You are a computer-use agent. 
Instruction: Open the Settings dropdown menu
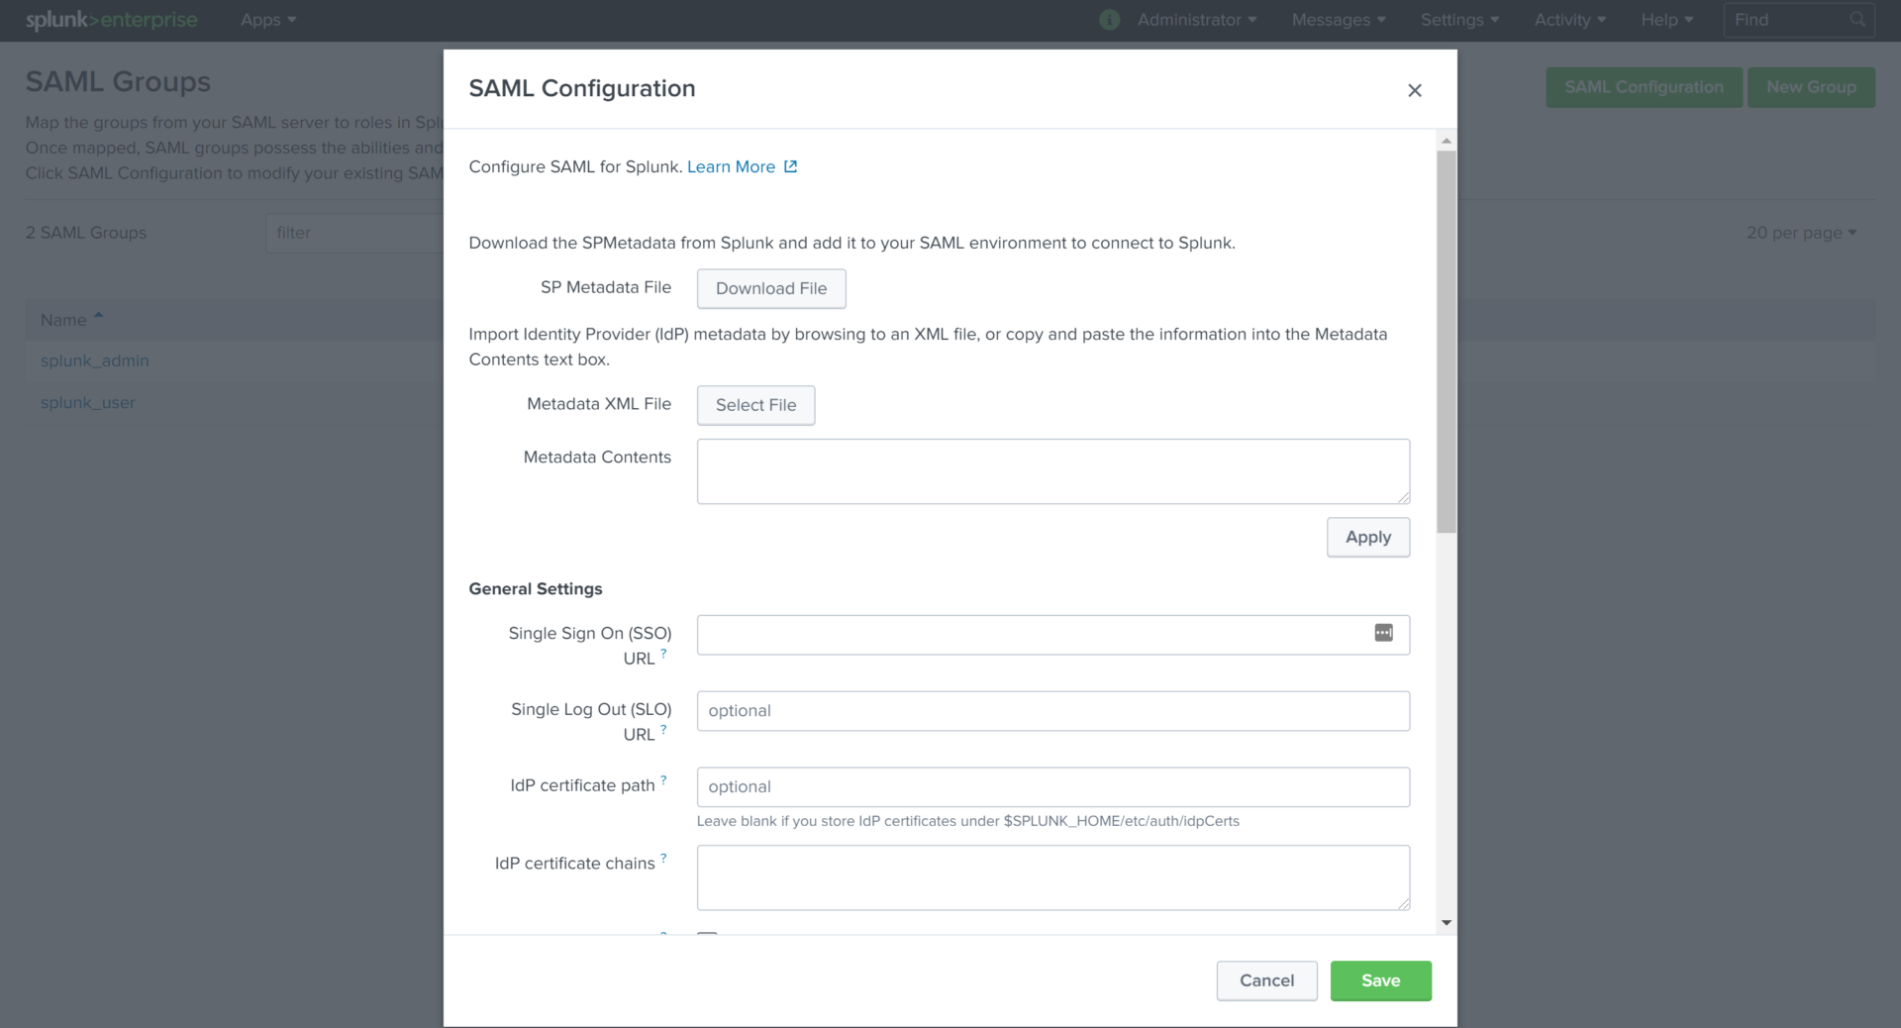[1458, 20]
